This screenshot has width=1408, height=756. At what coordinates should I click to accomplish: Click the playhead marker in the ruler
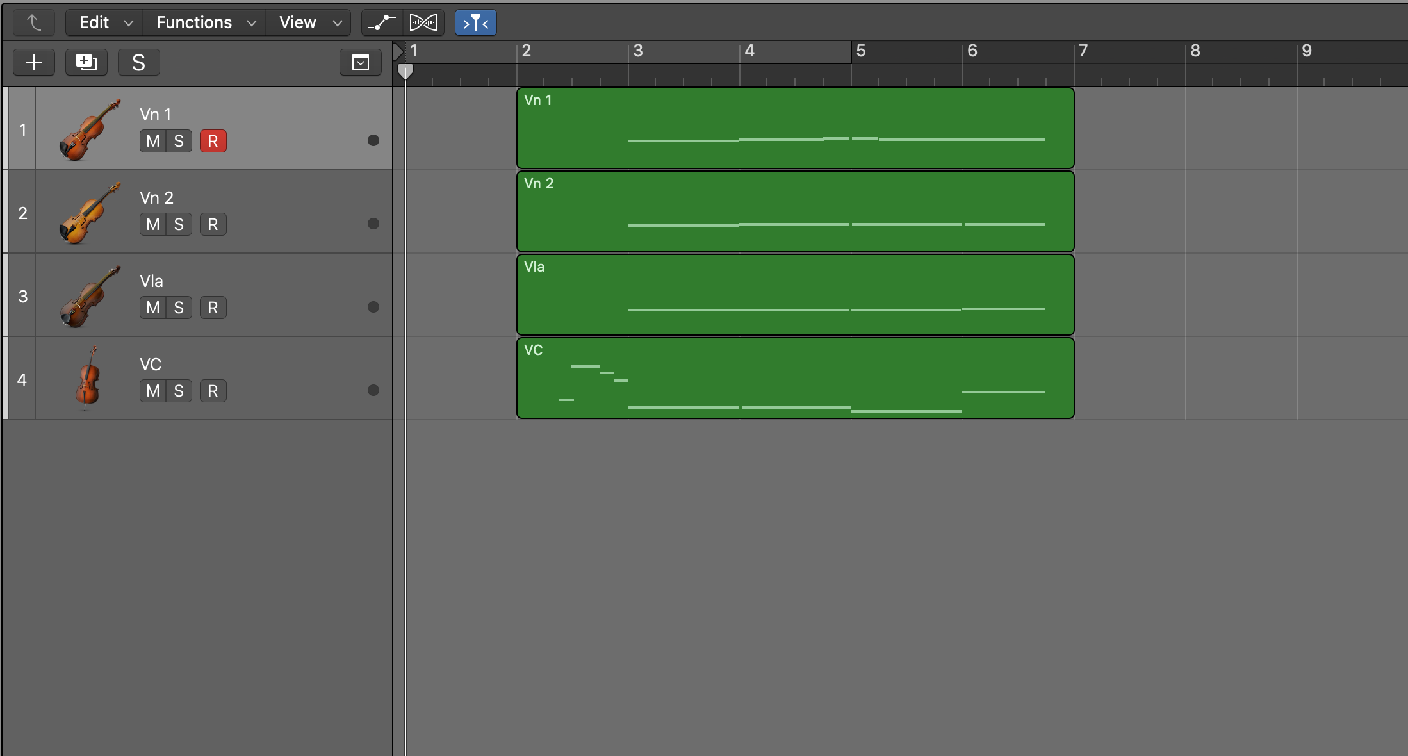405,71
